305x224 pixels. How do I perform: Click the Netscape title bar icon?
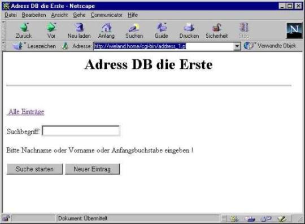[x=6, y=6]
